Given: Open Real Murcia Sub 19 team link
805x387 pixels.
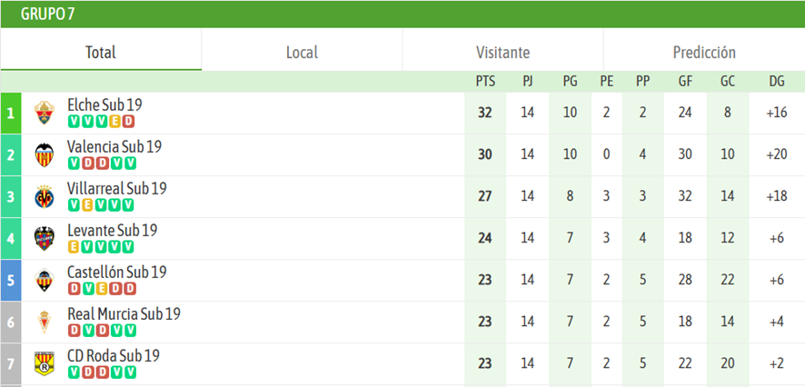Looking at the screenshot, I should [x=124, y=313].
